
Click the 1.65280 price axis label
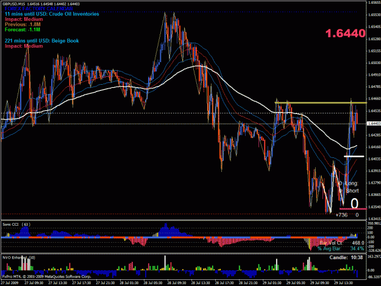tap(374, 39)
